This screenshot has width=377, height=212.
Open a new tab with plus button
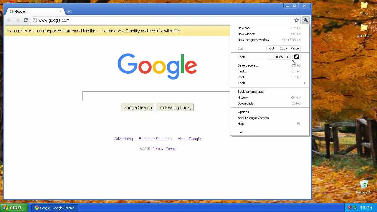69,11
